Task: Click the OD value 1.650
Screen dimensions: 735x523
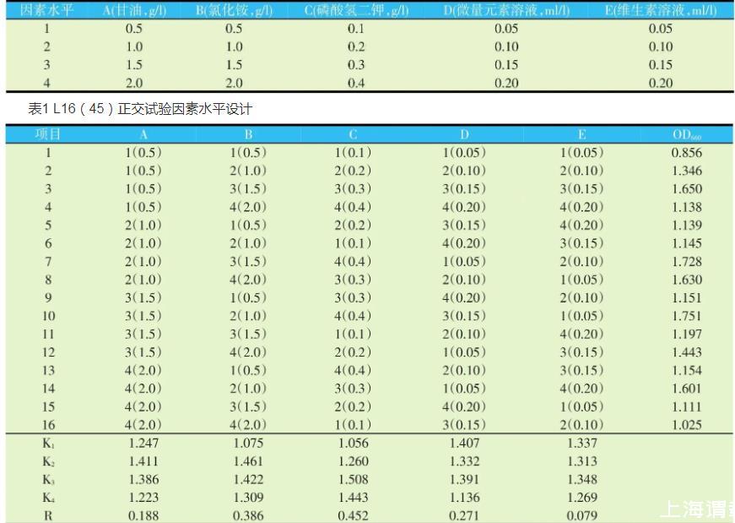Action: 686,189
